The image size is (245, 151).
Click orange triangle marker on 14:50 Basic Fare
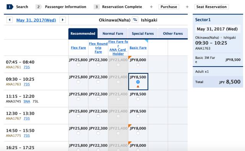[x=129, y=126]
